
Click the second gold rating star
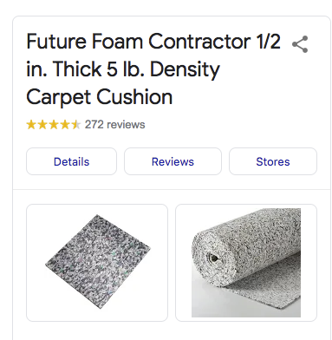pyautogui.click(x=42, y=125)
